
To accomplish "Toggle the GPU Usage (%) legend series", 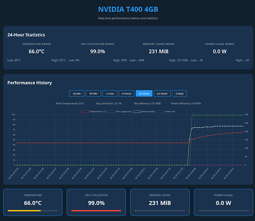I will pos(120,111).
